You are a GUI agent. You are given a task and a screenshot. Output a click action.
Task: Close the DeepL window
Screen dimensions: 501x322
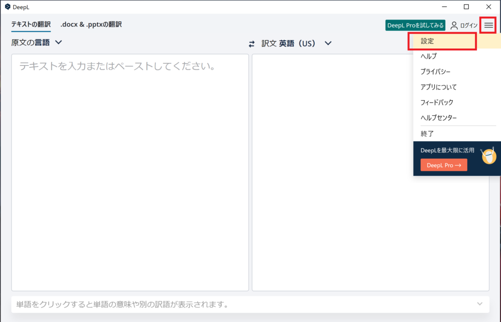489,7
